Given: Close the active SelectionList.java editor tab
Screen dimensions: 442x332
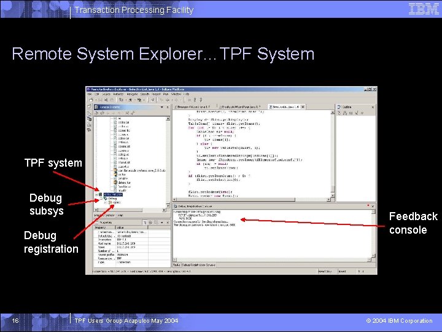Looking at the screenshot, I should (x=303, y=107).
